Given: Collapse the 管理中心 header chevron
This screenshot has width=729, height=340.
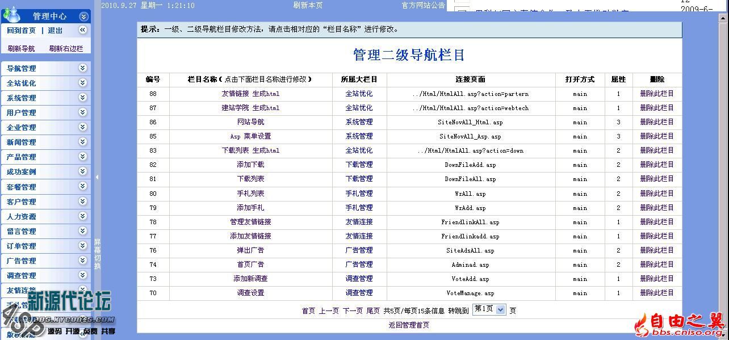Looking at the screenshot, I should click(83, 16).
